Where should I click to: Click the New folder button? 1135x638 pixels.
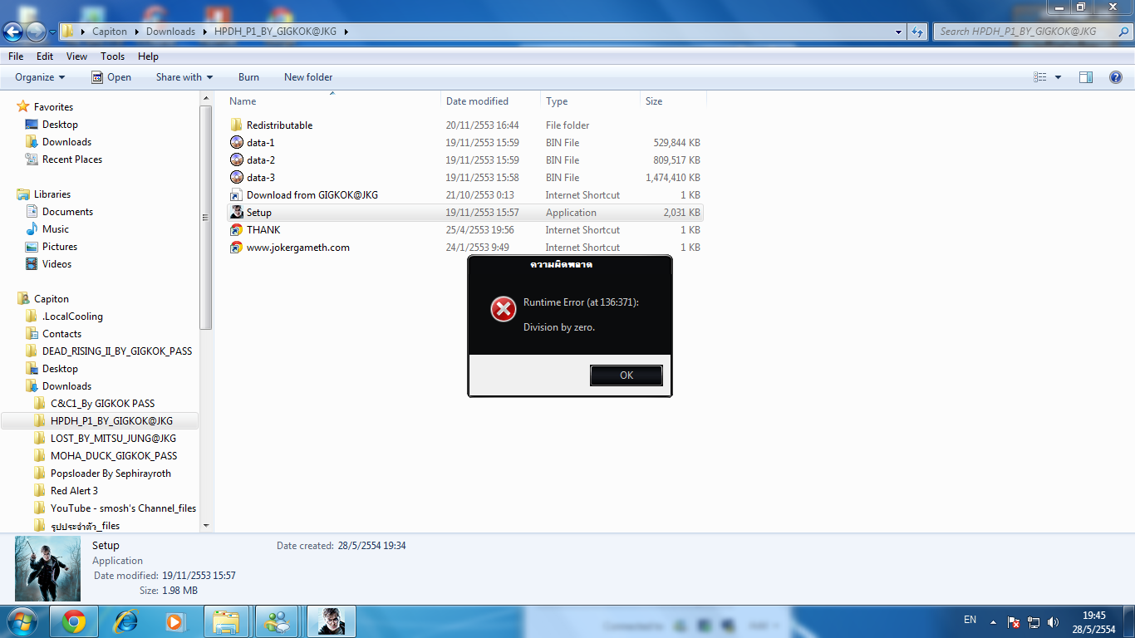(x=308, y=77)
